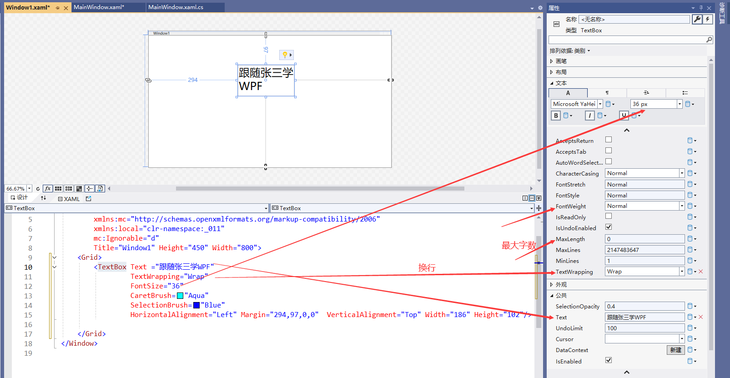
Task: Toggle Underline font button
Action: [624, 116]
